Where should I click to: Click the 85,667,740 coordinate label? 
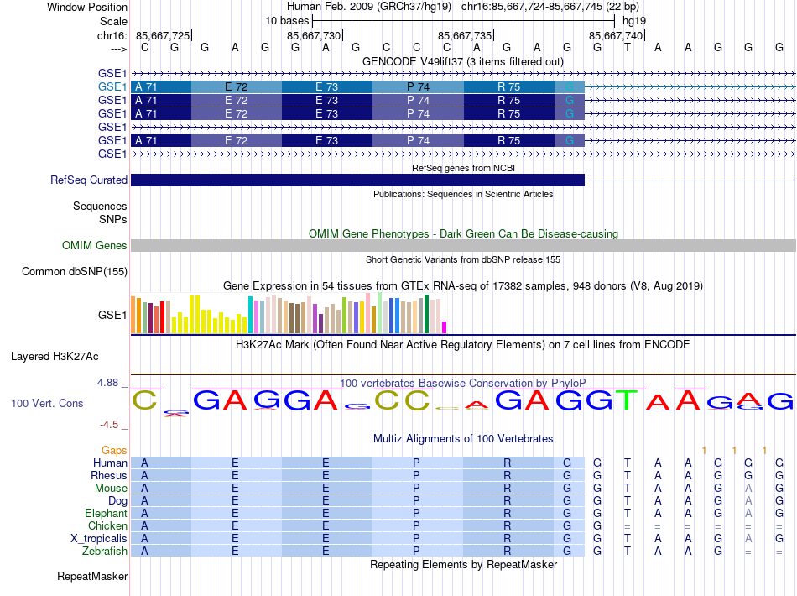(616, 35)
